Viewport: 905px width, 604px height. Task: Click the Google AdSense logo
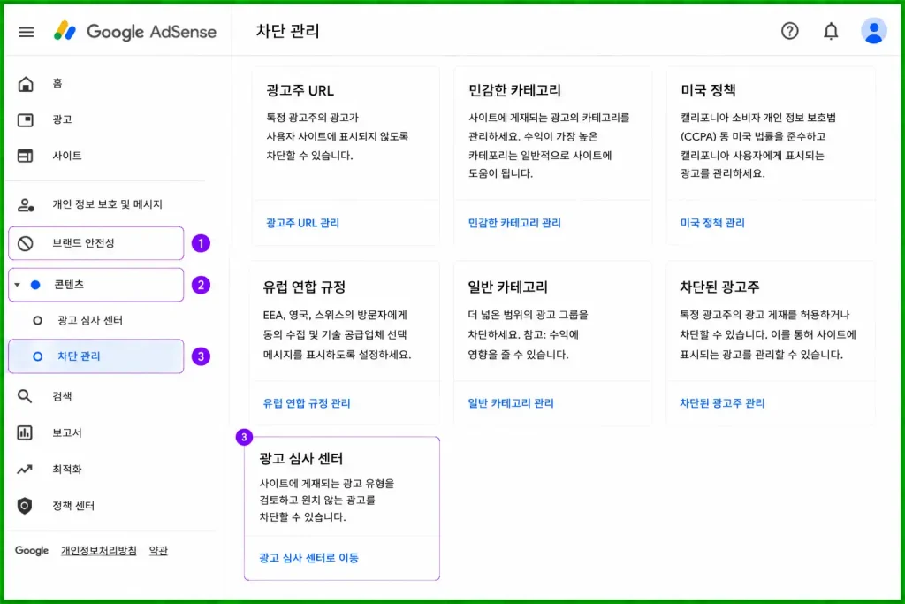(135, 31)
